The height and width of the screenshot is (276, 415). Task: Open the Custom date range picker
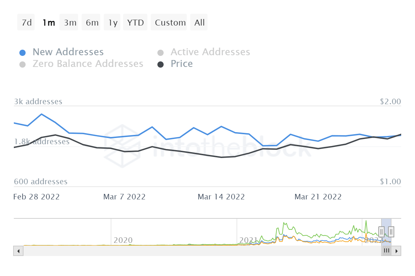pos(170,23)
